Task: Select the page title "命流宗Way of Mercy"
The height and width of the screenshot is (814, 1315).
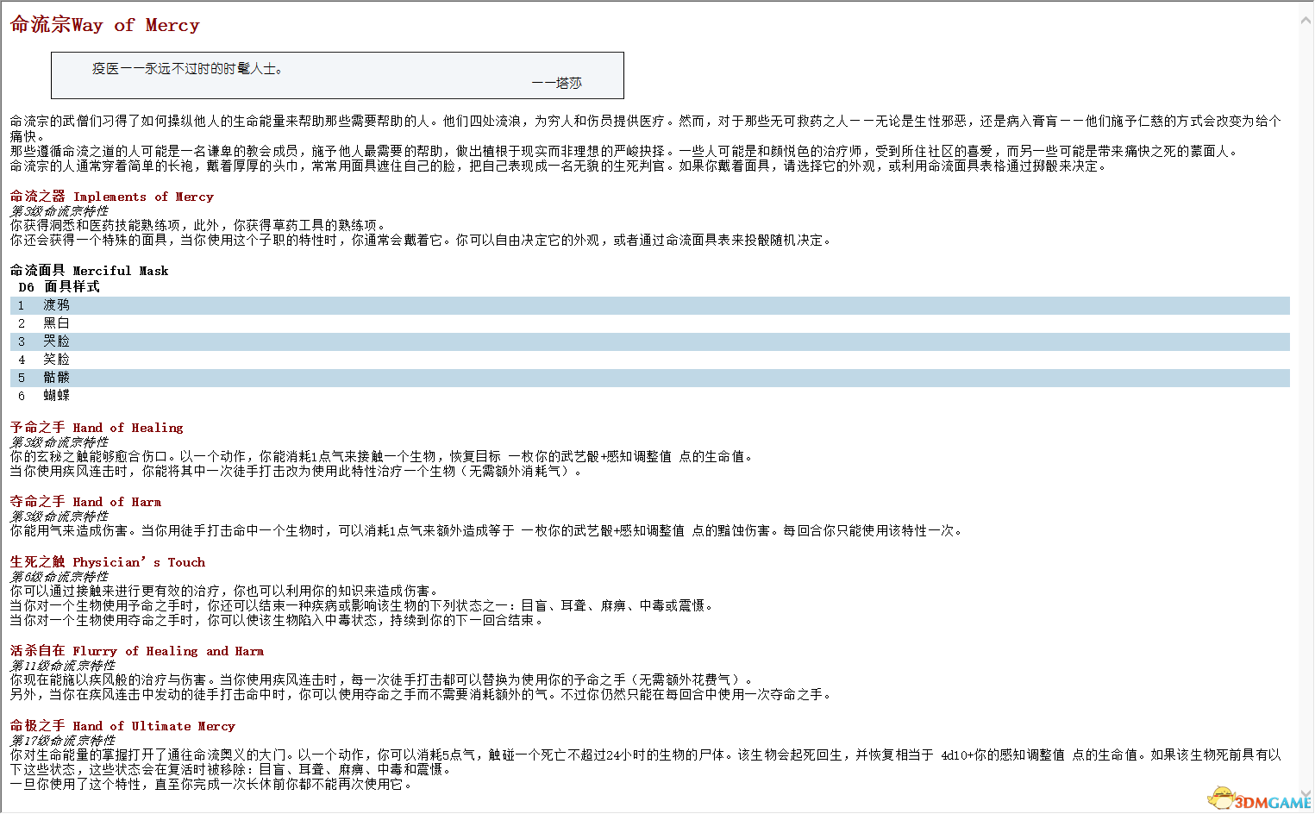Action: [104, 25]
